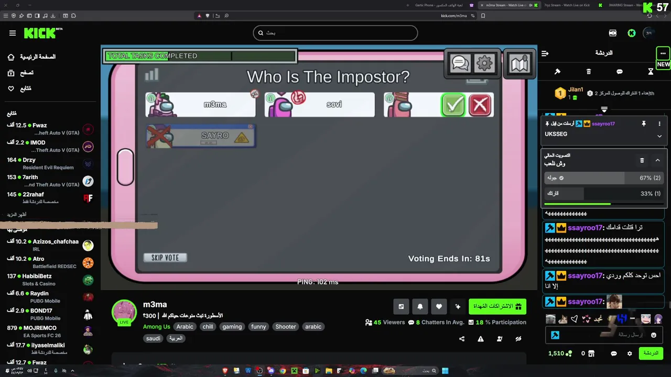This screenshot has width=671, height=377.
Task: Delete the current poll with trash icon
Action: [642, 160]
